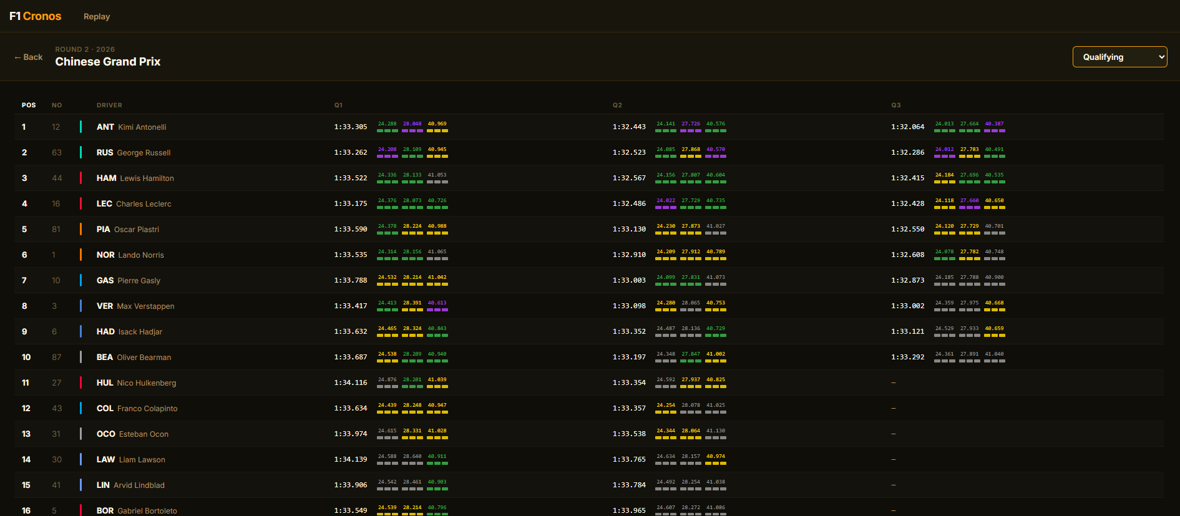Viewport: 1180px width, 516px height.
Task: Click Verstappen's Q1 time 1:33.417
Action: point(351,306)
